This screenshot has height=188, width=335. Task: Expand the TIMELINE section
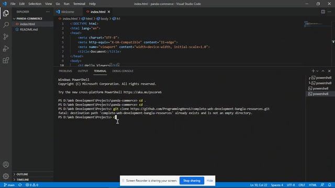tap(23, 180)
